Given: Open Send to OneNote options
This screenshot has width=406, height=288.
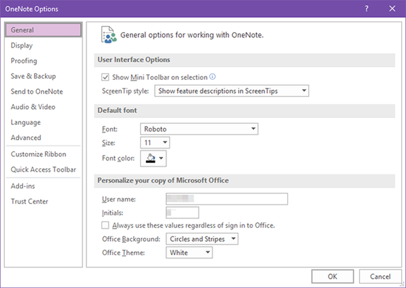Looking at the screenshot, I should pos(43,91).
